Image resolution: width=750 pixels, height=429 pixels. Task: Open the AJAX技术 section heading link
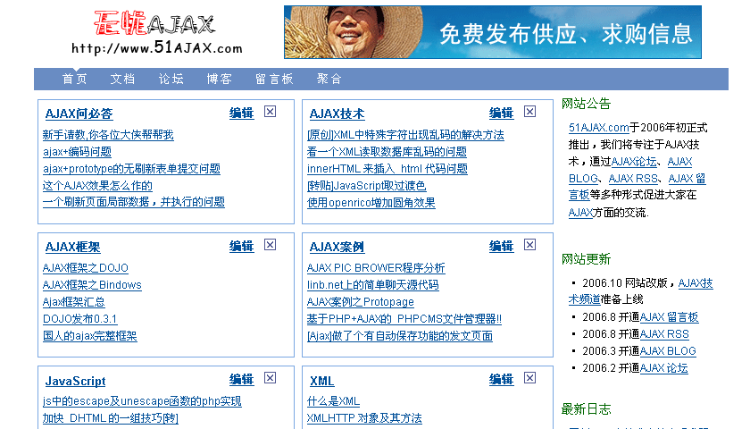point(337,114)
